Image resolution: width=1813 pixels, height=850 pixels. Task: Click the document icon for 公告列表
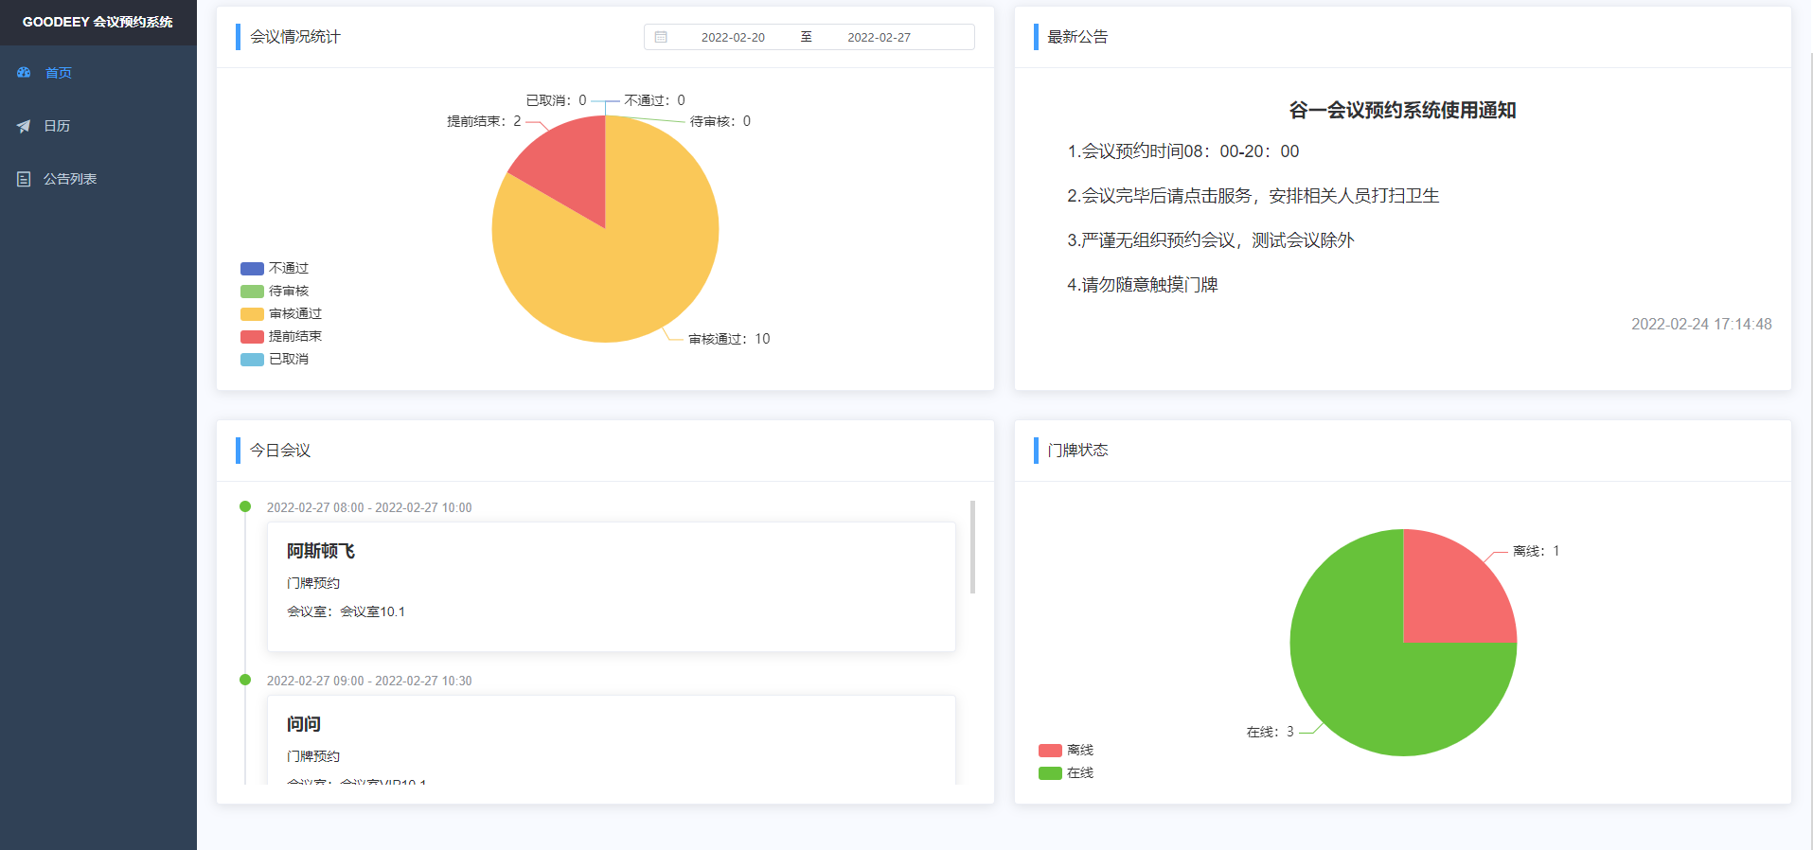[24, 179]
